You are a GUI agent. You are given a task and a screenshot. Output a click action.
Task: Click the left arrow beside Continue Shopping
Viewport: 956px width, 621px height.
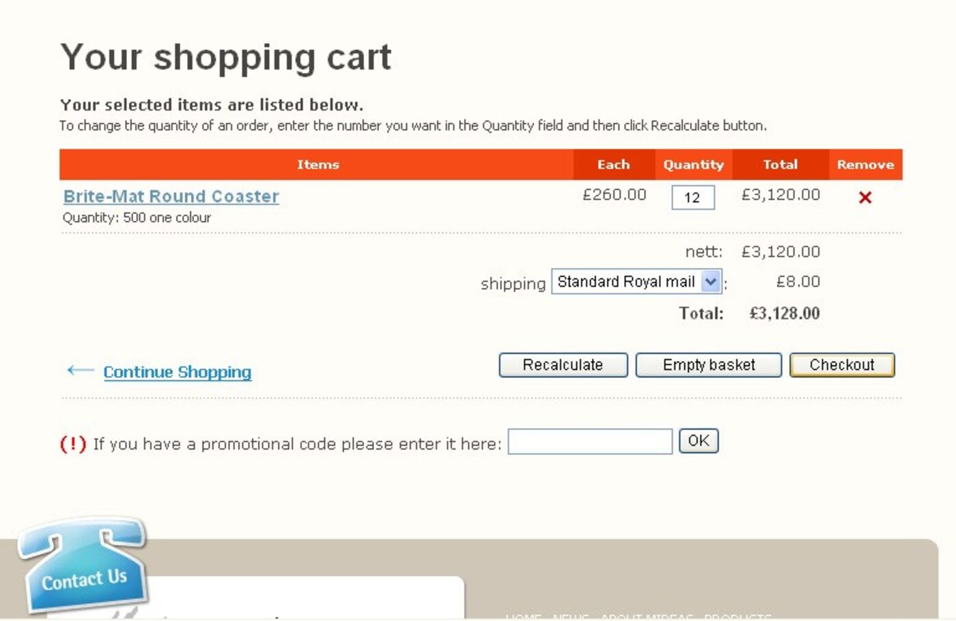[81, 371]
